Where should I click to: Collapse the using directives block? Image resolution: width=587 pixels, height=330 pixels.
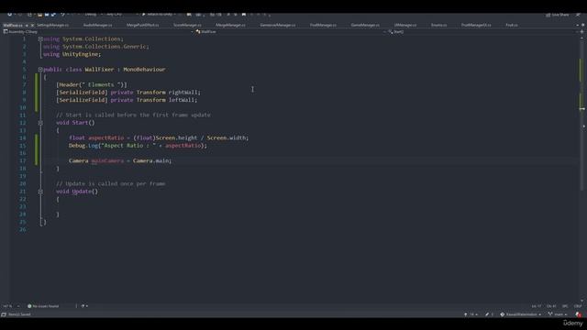click(40, 38)
